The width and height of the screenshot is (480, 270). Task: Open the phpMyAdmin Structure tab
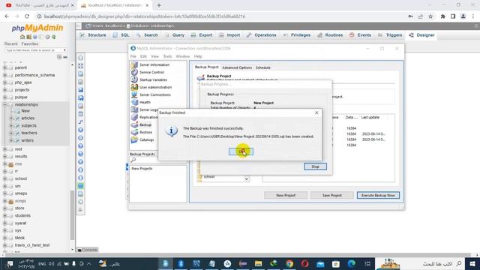click(93, 35)
